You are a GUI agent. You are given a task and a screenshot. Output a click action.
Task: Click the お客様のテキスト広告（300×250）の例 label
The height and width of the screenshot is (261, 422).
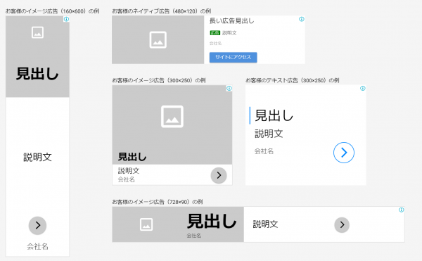click(x=293, y=80)
